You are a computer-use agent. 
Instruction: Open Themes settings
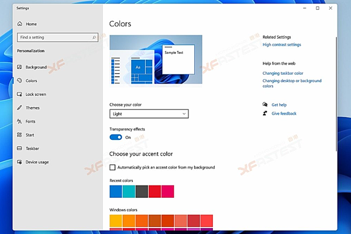tap(32, 108)
